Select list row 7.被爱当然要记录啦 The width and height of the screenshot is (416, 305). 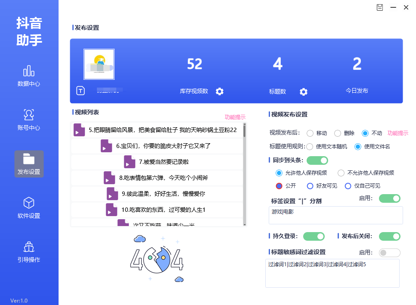point(157,162)
